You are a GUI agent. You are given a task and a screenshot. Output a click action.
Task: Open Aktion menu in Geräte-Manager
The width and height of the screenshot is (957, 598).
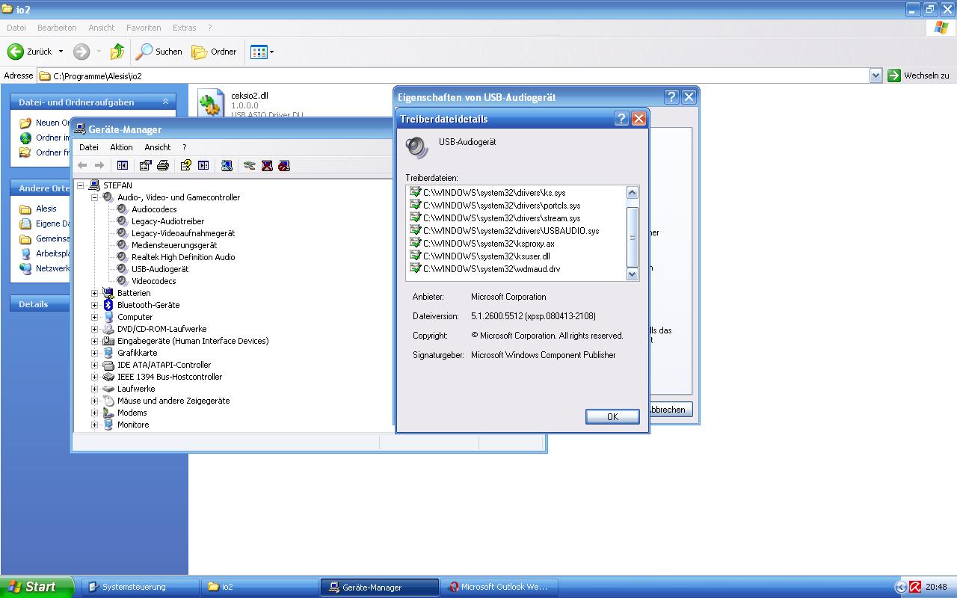coord(121,147)
